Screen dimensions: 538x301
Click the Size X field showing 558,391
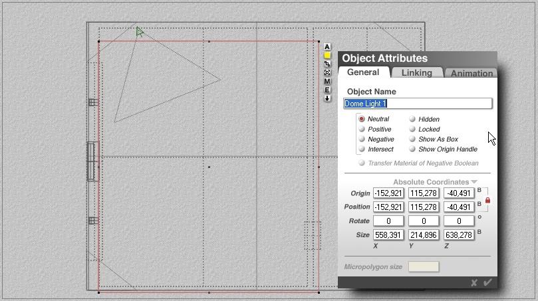[388, 235]
